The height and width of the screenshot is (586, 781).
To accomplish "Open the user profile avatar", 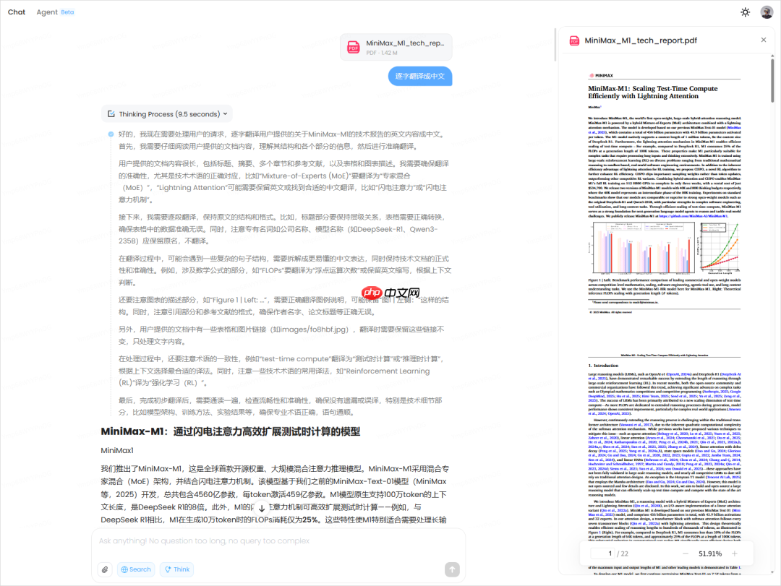I will pyautogui.click(x=767, y=12).
